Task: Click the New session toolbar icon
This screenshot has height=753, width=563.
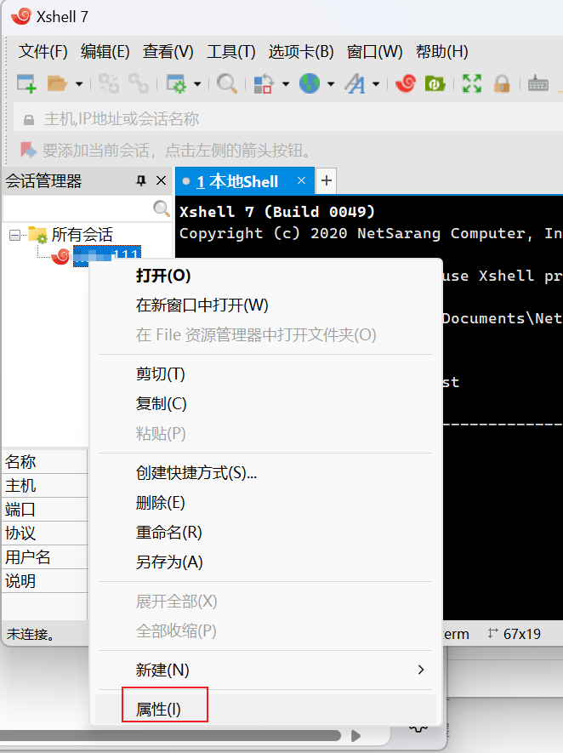Action: point(26,83)
